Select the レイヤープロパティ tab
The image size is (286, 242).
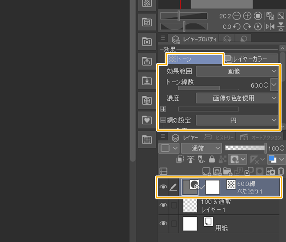[x=193, y=39]
